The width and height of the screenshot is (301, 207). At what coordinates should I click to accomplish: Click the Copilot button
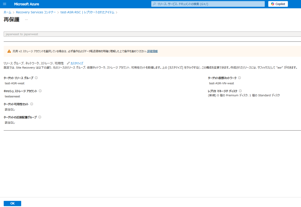tap(278, 4)
